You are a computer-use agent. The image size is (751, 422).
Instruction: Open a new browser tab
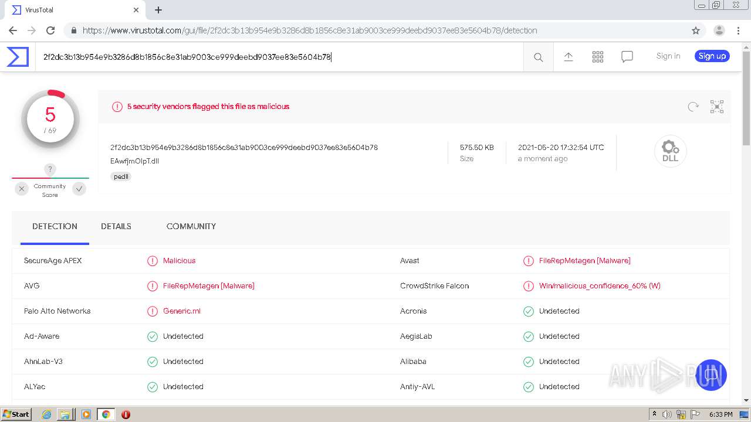(158, 10)
